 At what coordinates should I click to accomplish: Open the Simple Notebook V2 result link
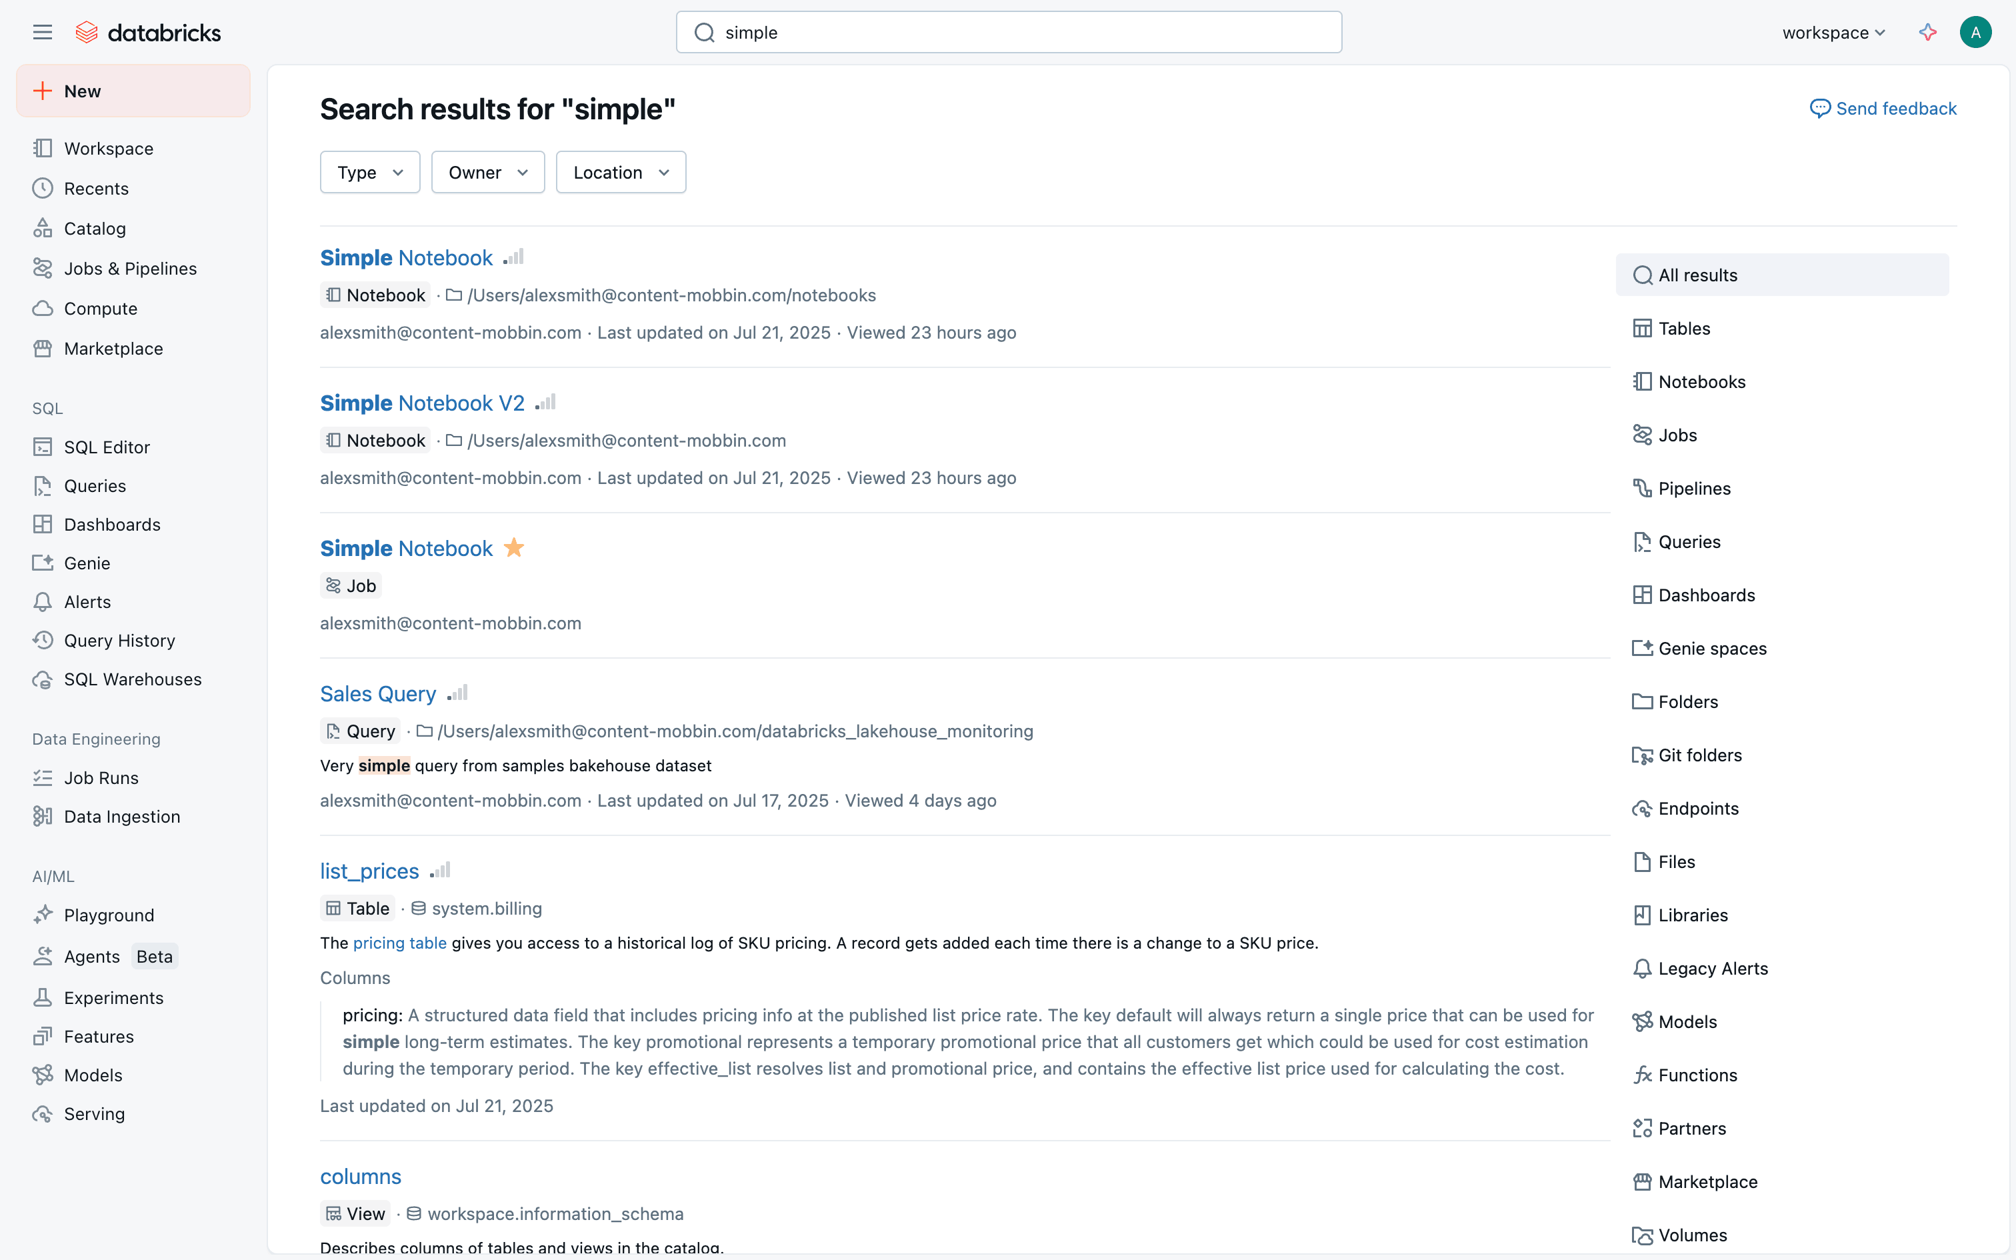pyautogui.click(x=423, y=403)
